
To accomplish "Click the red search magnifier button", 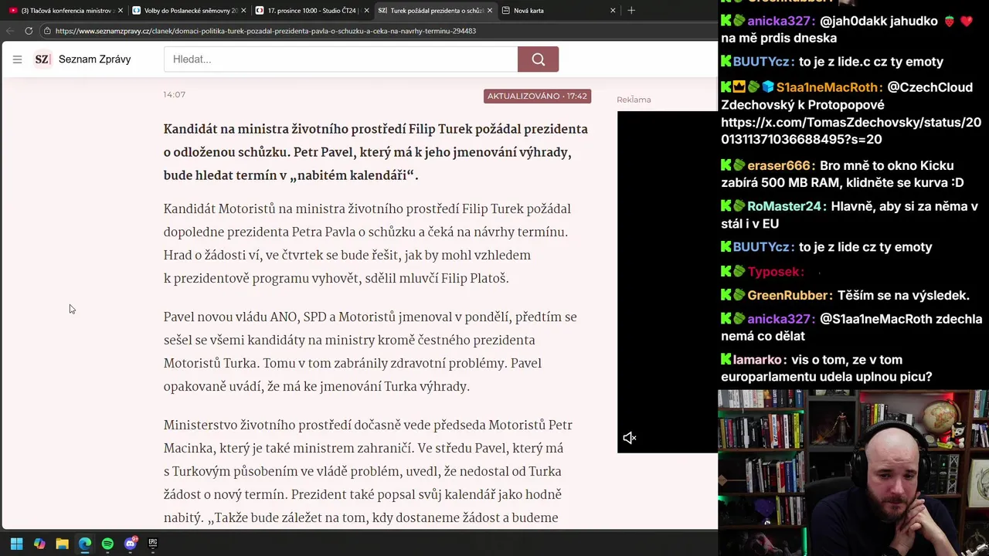I will point(538,59).
